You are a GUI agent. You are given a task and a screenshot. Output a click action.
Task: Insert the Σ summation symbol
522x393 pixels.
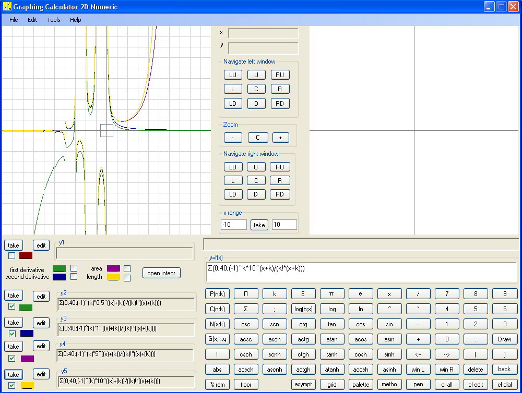[x=246, y=309]
